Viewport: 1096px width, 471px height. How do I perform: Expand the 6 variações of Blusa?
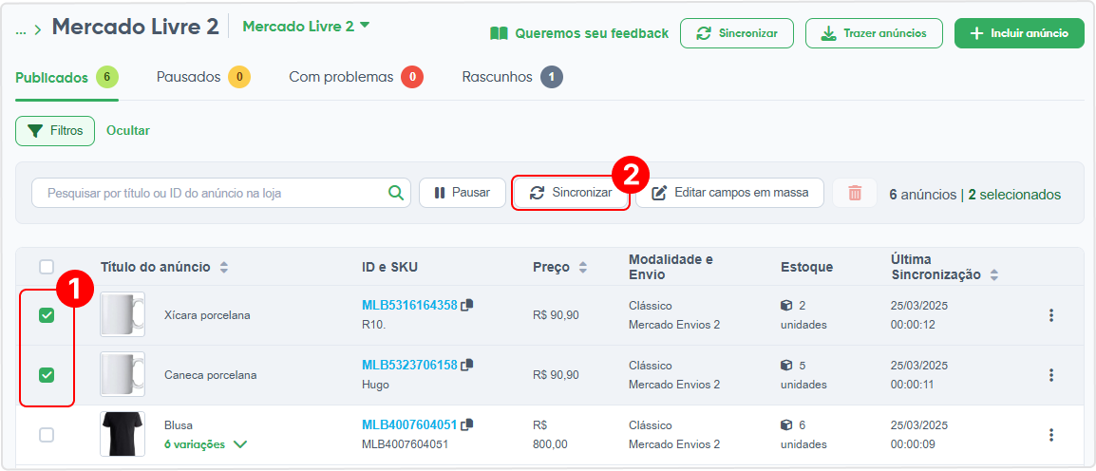[205, 444]
